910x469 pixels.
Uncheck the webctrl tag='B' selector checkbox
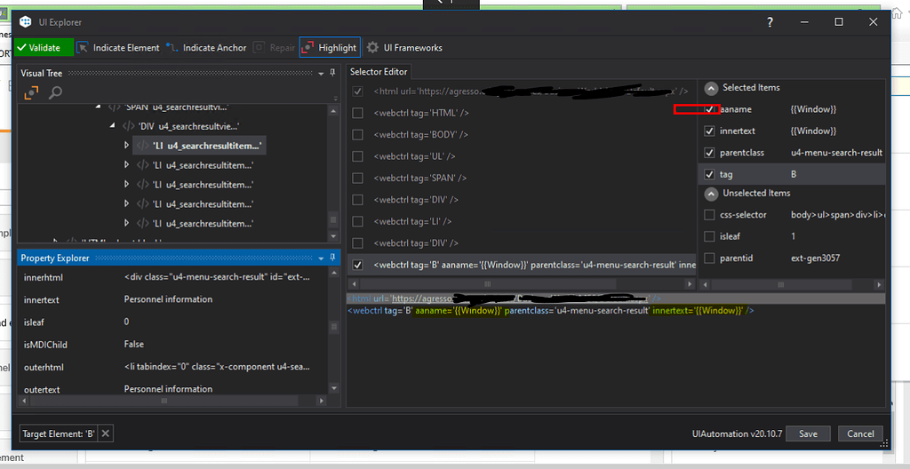point(357,265)
